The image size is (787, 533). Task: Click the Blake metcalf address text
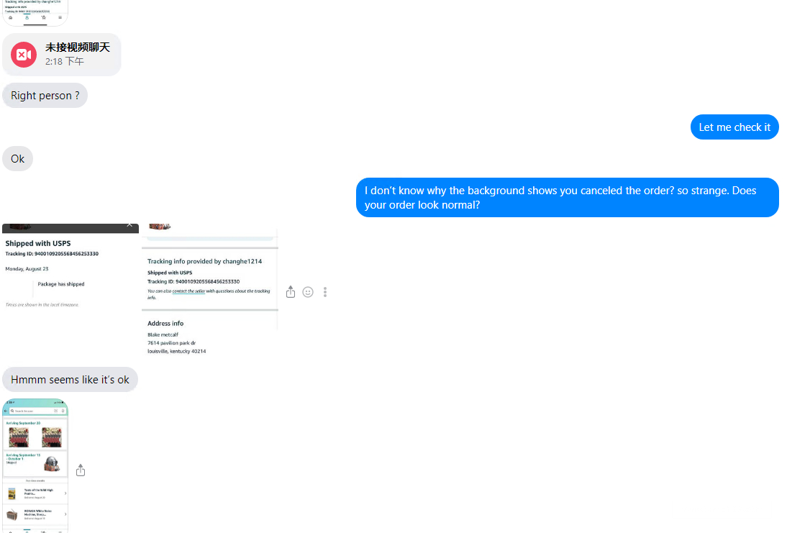[x=163, y=334]
